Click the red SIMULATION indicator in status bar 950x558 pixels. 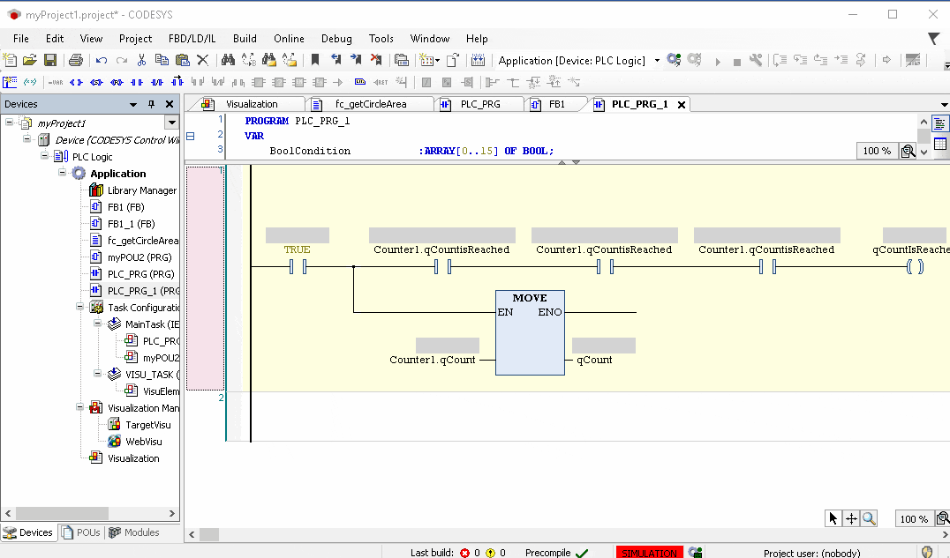[649, 552]
